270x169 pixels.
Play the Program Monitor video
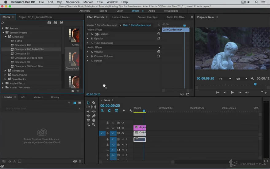click(x=232, y=92)
